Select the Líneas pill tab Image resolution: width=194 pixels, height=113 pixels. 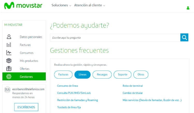(83, 74)
